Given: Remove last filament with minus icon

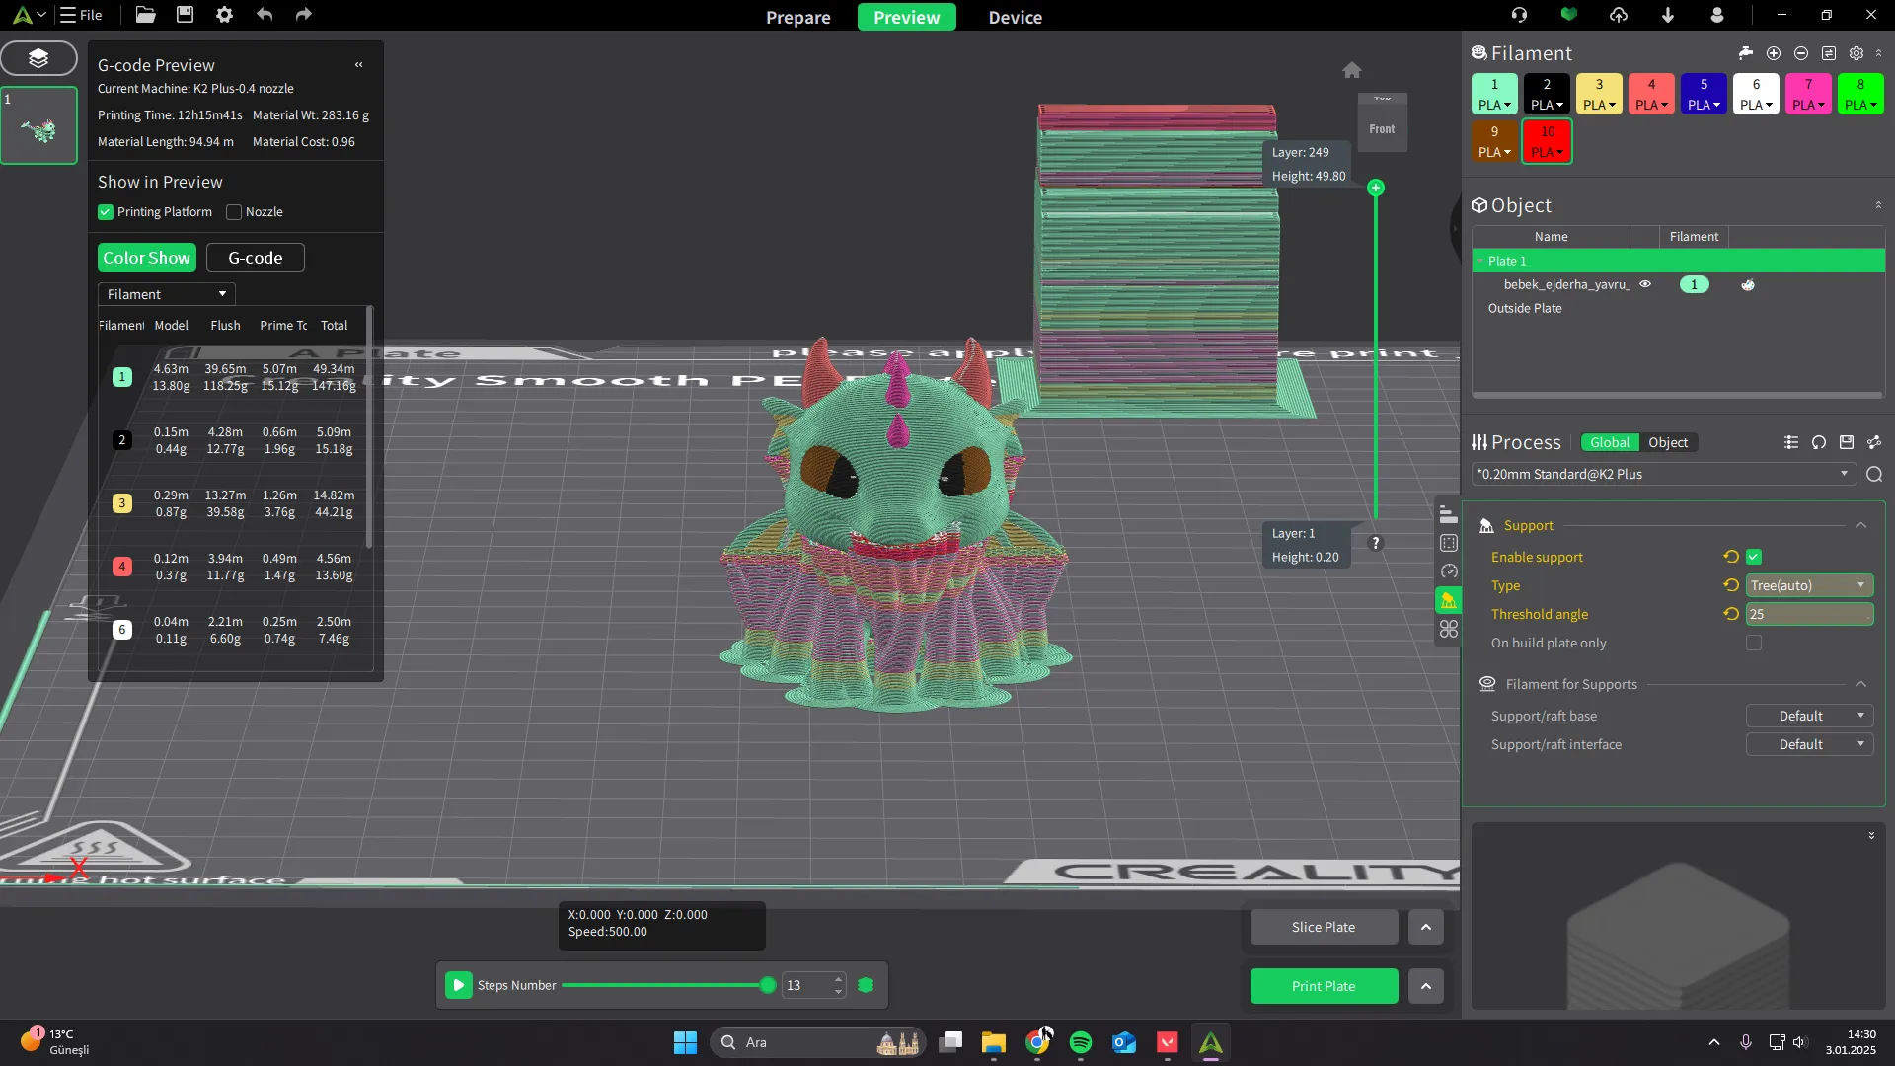Looking at the screenshot, I should coord(1801,53).
